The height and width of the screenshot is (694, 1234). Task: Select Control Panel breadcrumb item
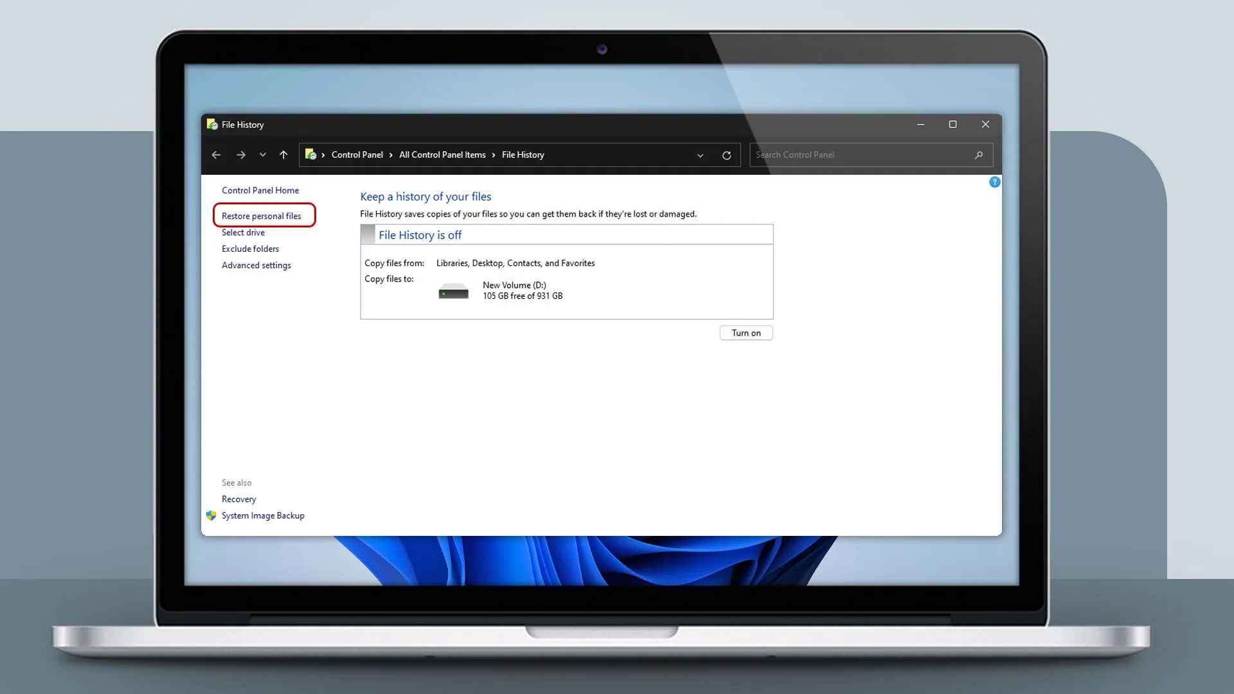pyautogui.click(x=357, y=155)
